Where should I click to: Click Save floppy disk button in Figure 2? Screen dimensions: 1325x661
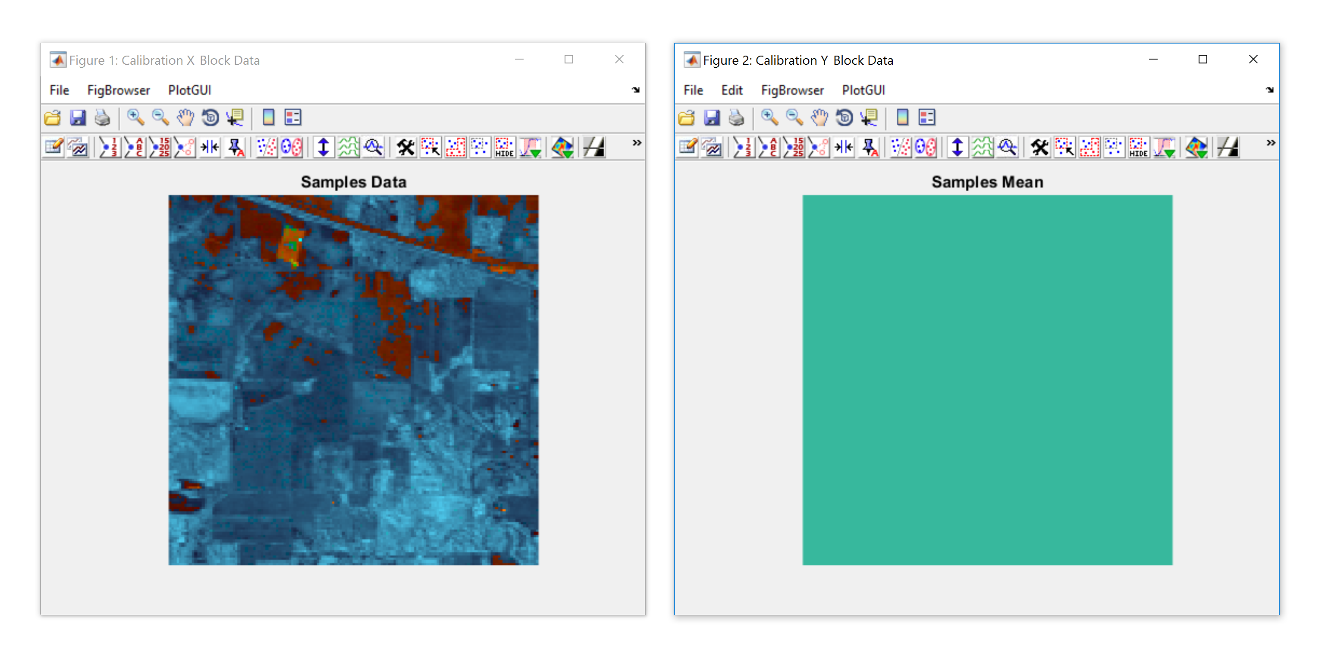pyautogui.click(x=711, y=118)
